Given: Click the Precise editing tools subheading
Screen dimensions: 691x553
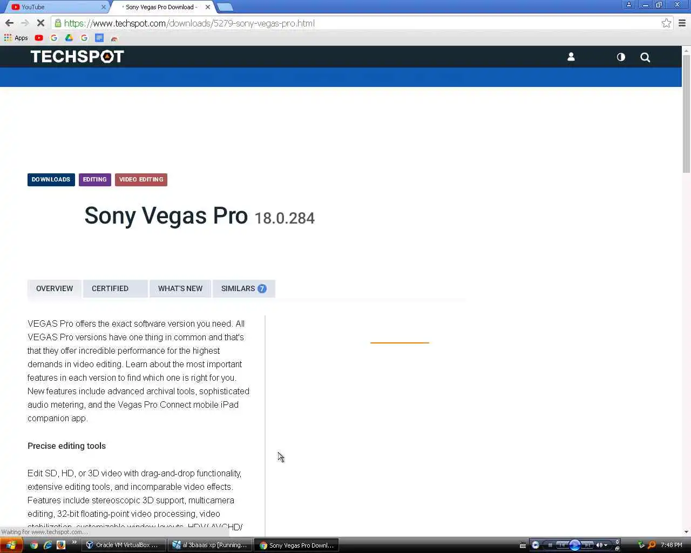Looking at the screenshot, I should (67, 446).
